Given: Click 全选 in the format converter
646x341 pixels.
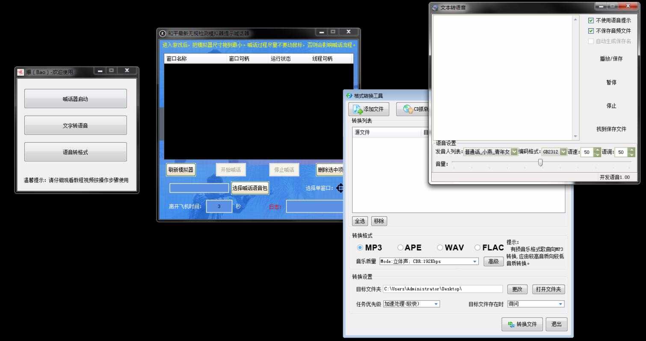Looking at the screenshot, I should point(360,221).
